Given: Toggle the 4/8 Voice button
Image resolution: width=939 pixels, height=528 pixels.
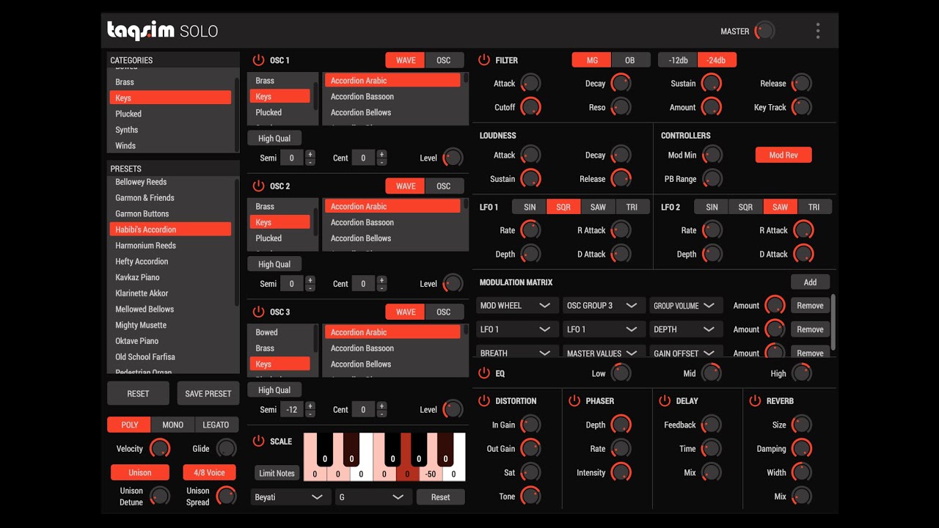Looking at the screenshot, I should tap(210, 473).
